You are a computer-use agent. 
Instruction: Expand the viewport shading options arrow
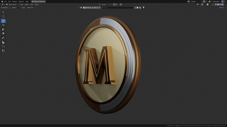click(225, 5)
